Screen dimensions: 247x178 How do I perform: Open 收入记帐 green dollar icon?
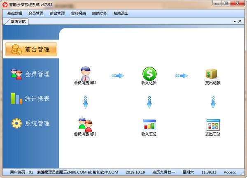(x=149, y=74)
